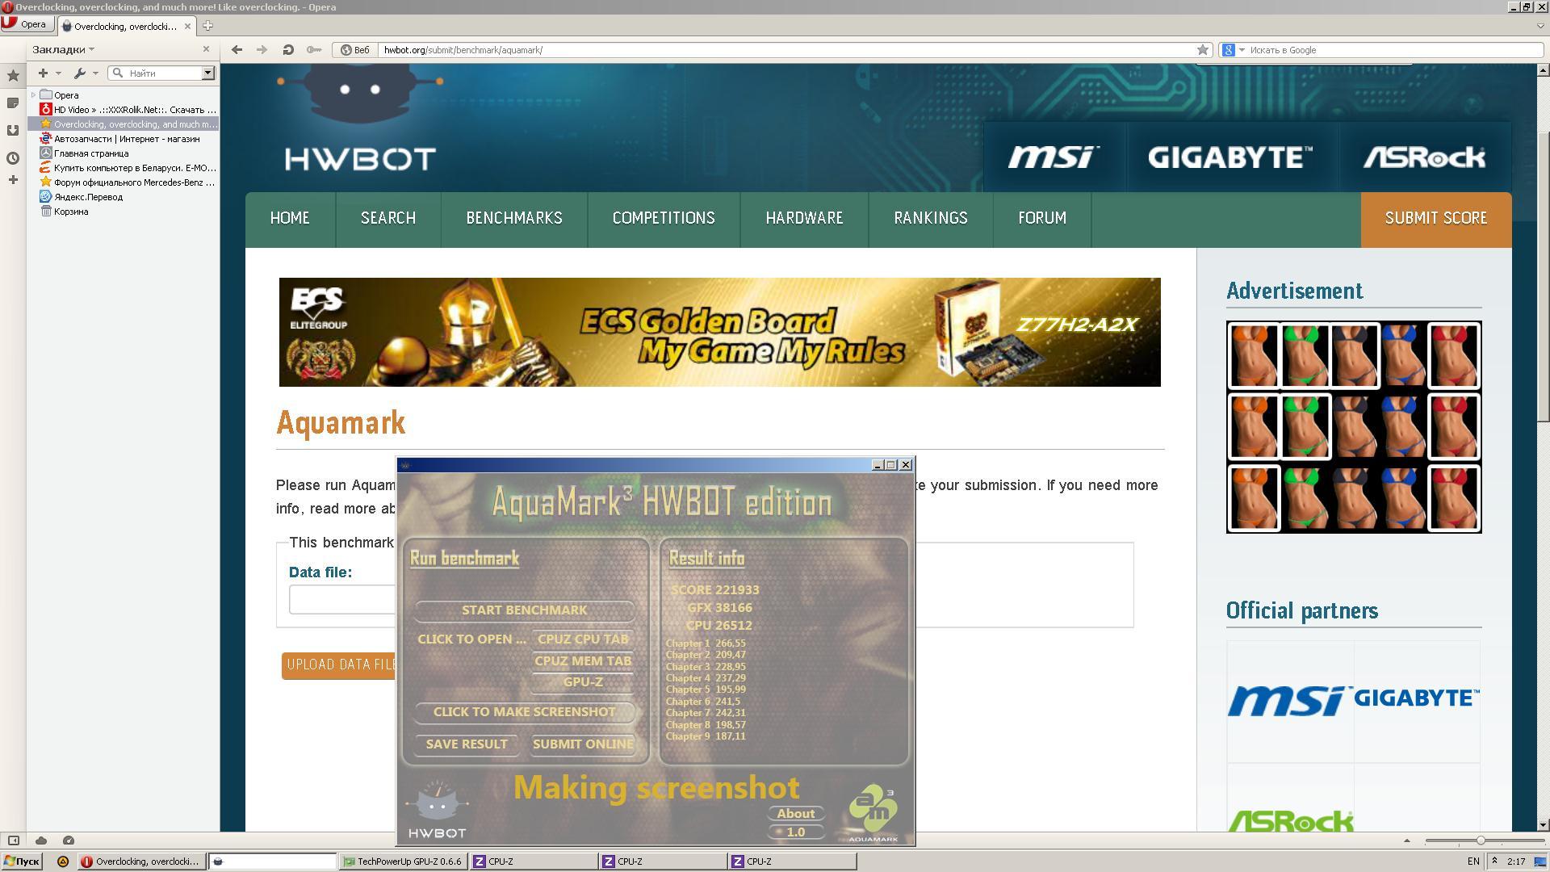Go back with the left arrow
This screenshot has width=1550, height=872.
237,50
